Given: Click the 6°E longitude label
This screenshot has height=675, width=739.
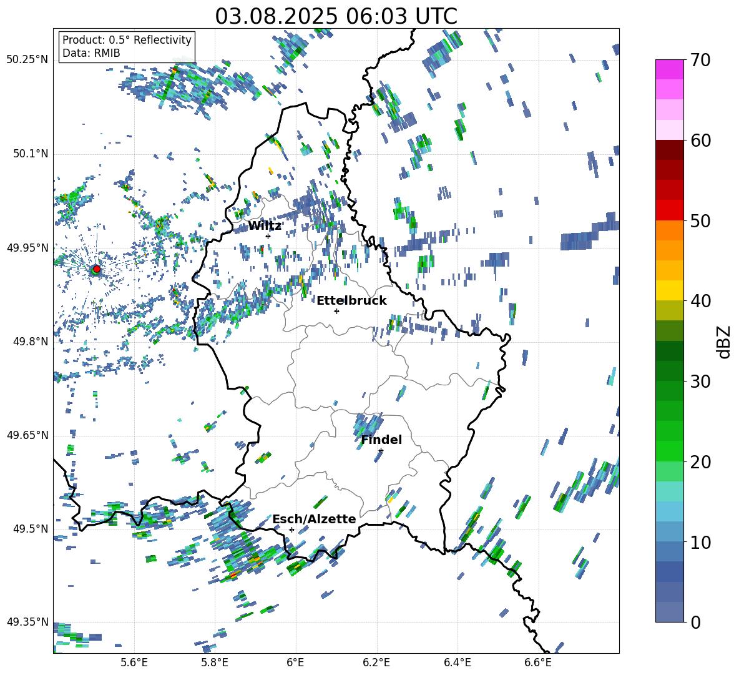Looking at the screenshot, I should [x=295, y=663].
